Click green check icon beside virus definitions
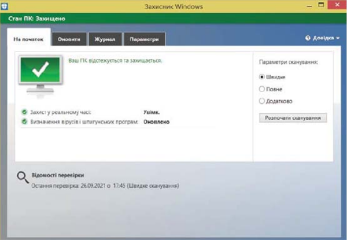The width and height of the screenshot is (347, 240). [24, 122]
